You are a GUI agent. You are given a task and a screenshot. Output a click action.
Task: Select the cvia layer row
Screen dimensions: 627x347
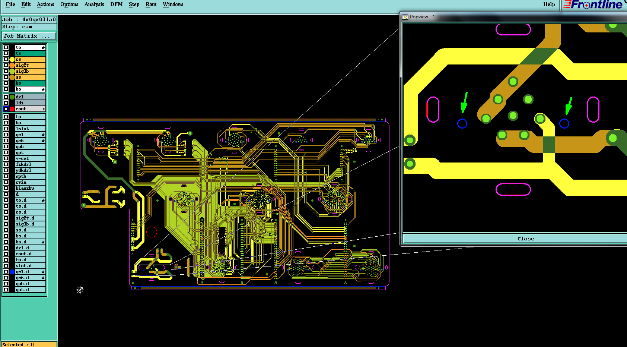click(x=30, y=182)
